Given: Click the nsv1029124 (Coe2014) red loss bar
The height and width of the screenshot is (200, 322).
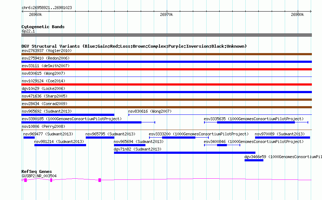Looking at the screenshot, I should (166, 84).
